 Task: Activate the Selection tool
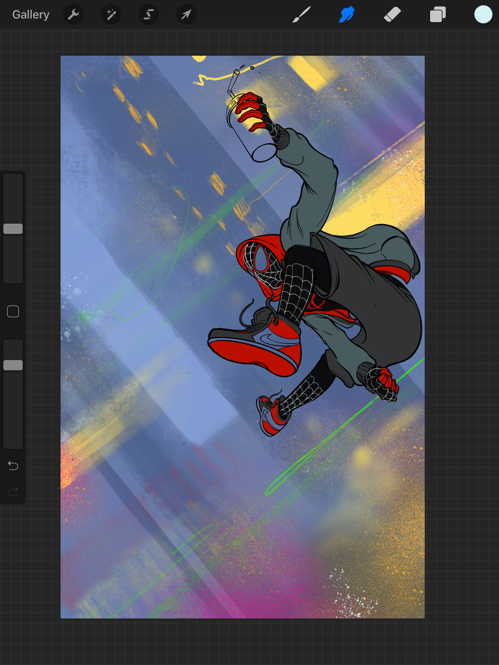coord(149,15)
